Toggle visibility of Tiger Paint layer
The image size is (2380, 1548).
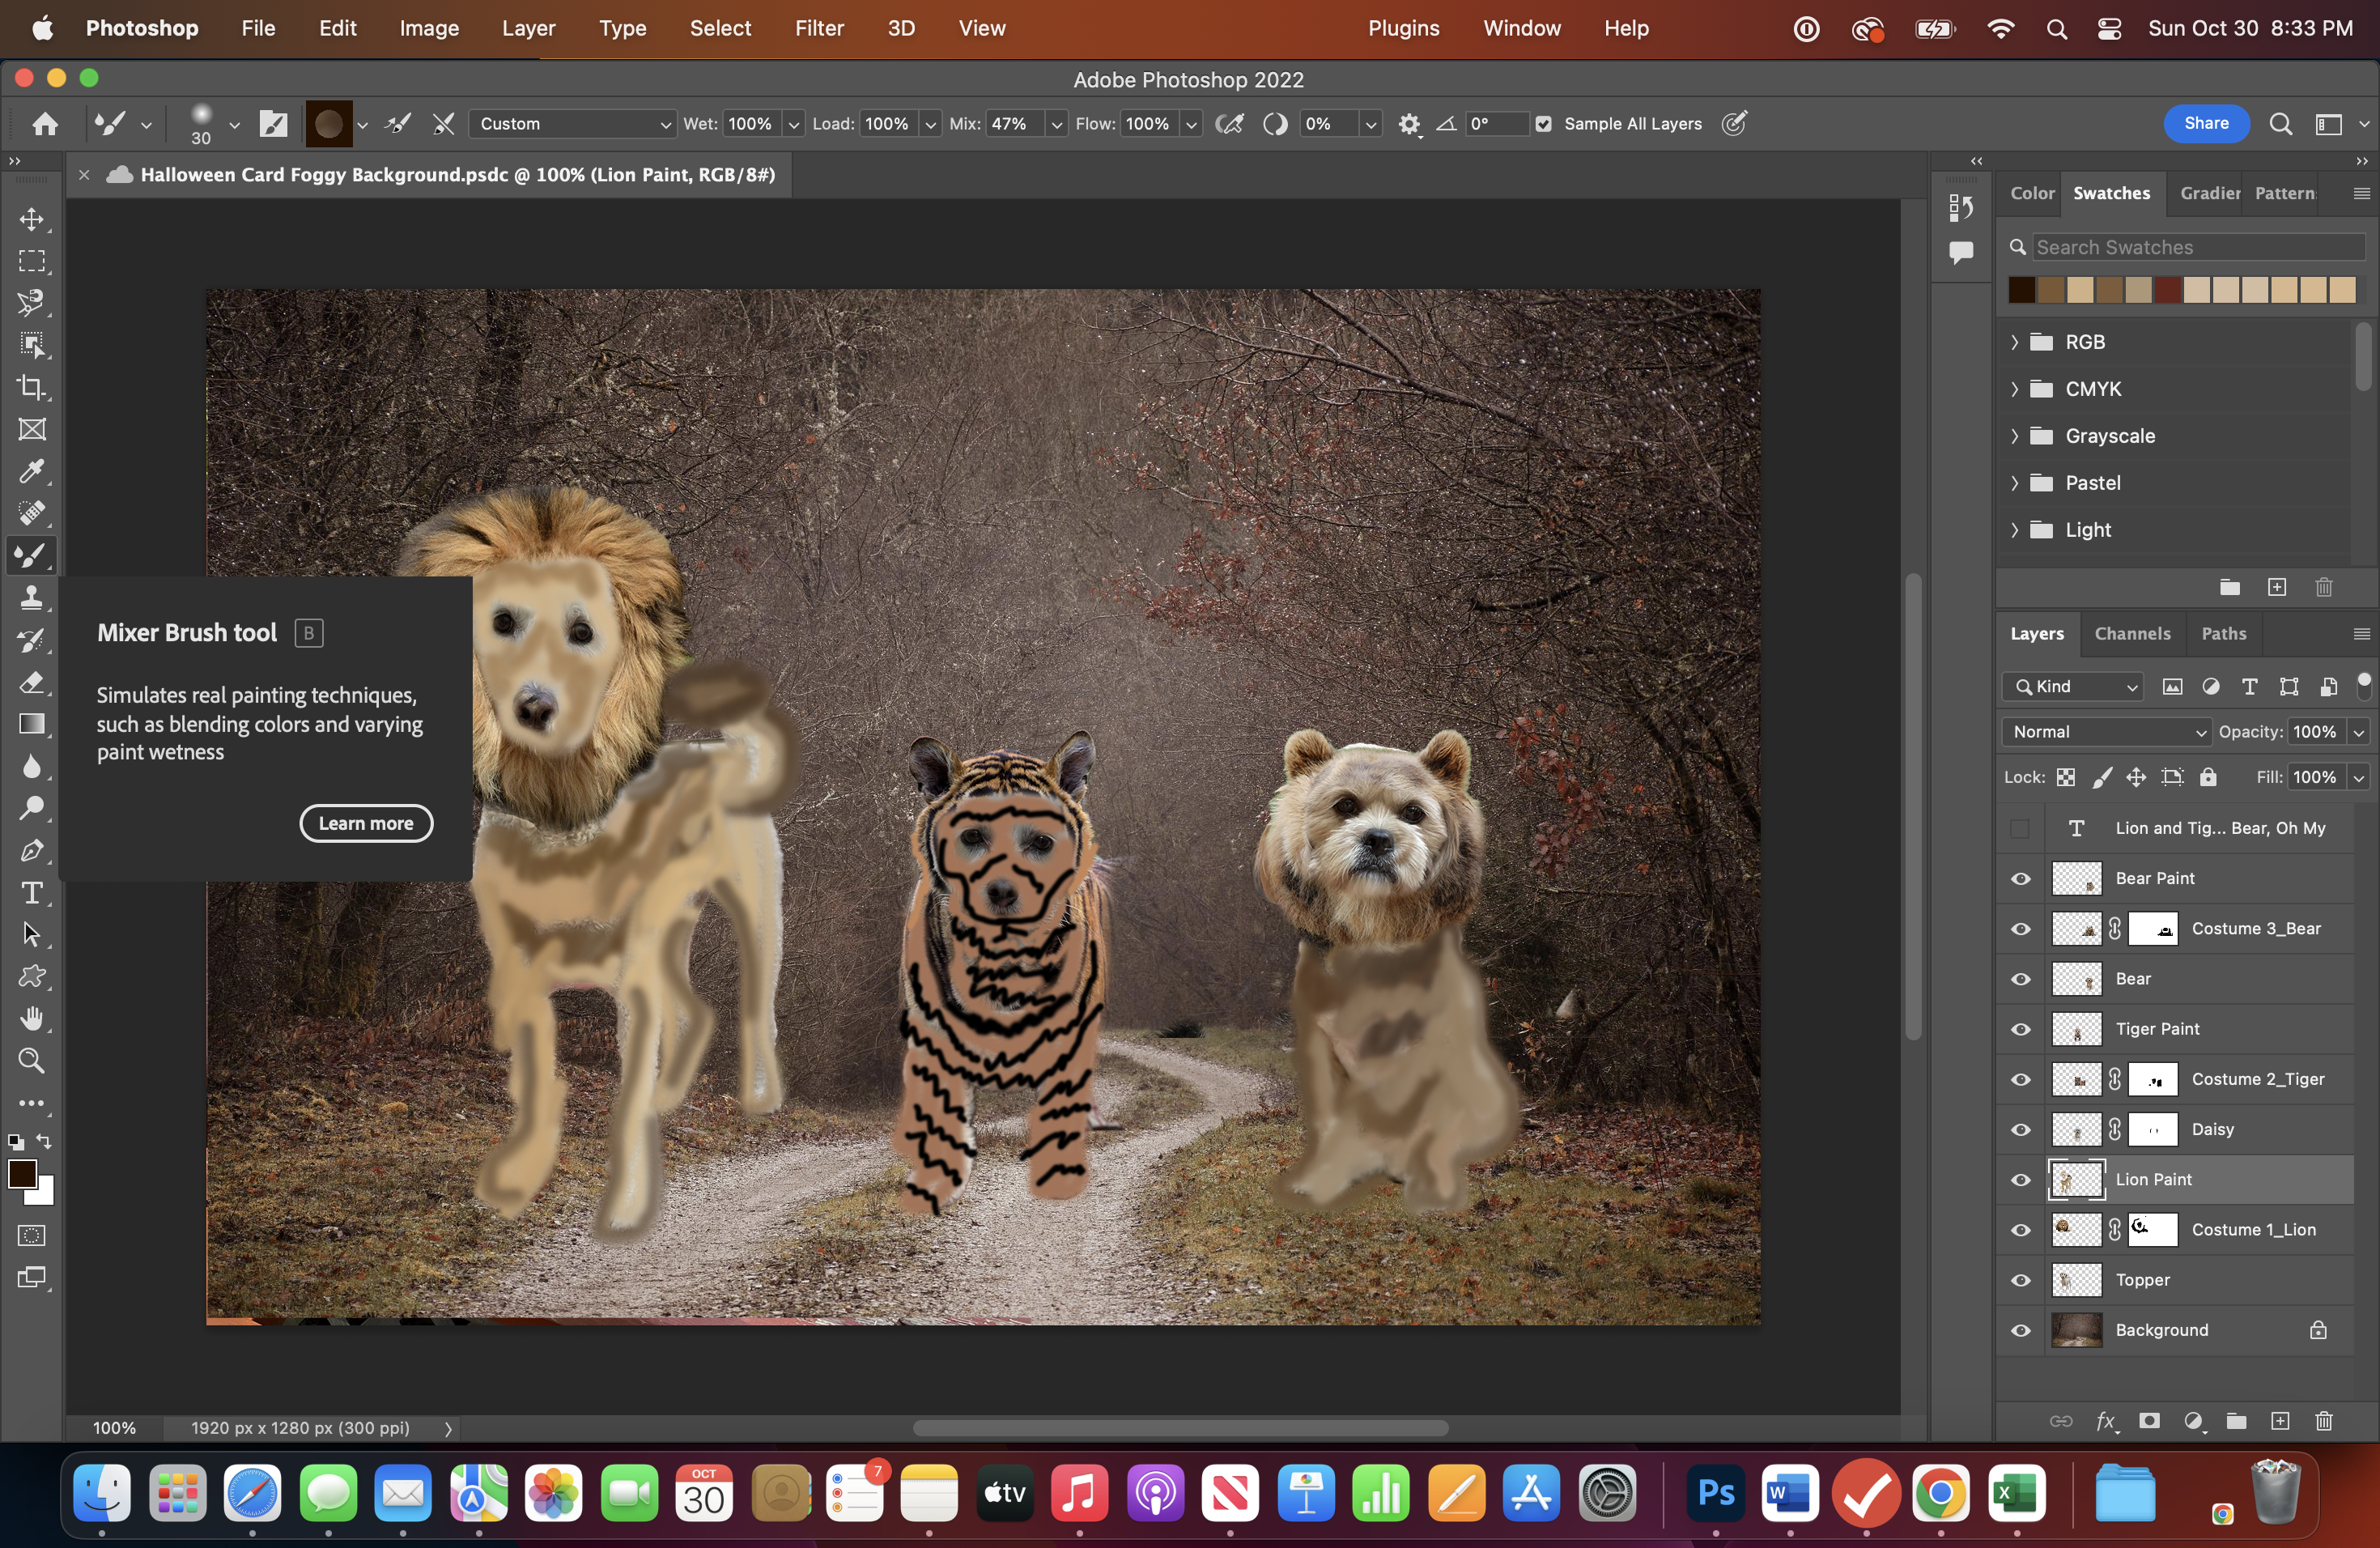[x=2019, y=1027]
